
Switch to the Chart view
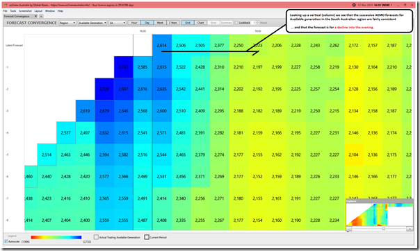coord(200,23)
